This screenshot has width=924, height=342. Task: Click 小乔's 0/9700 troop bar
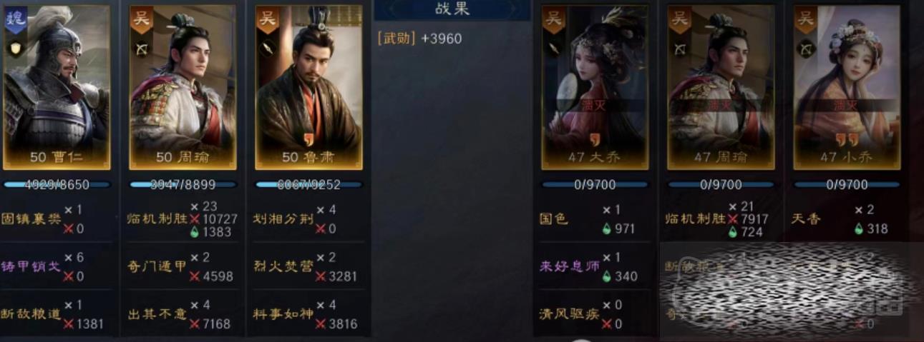click(847, 184)
